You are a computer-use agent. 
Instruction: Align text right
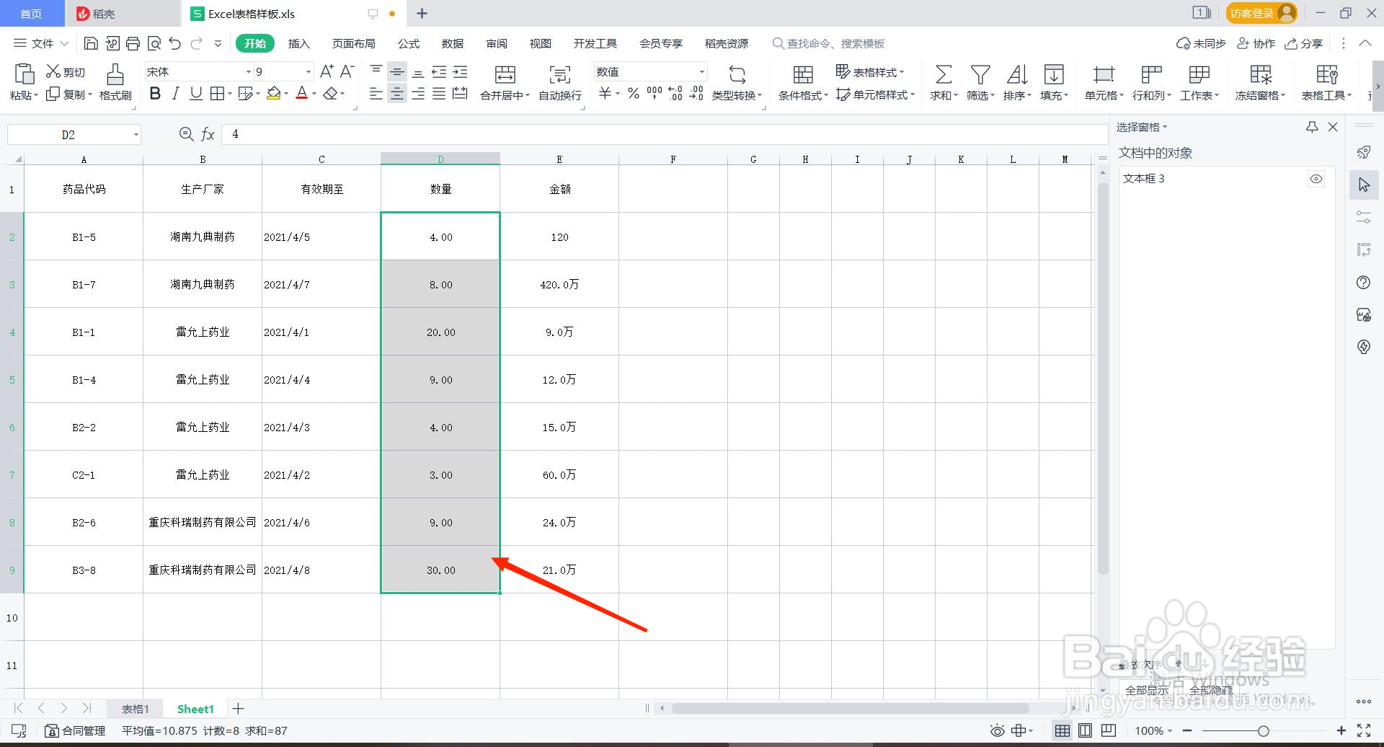(x=418, y=94)
